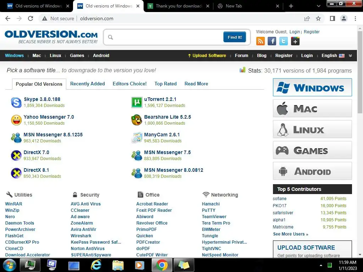Open Android in the navigation bar
The width and height of the screenshot is (363, 272).
101,56
